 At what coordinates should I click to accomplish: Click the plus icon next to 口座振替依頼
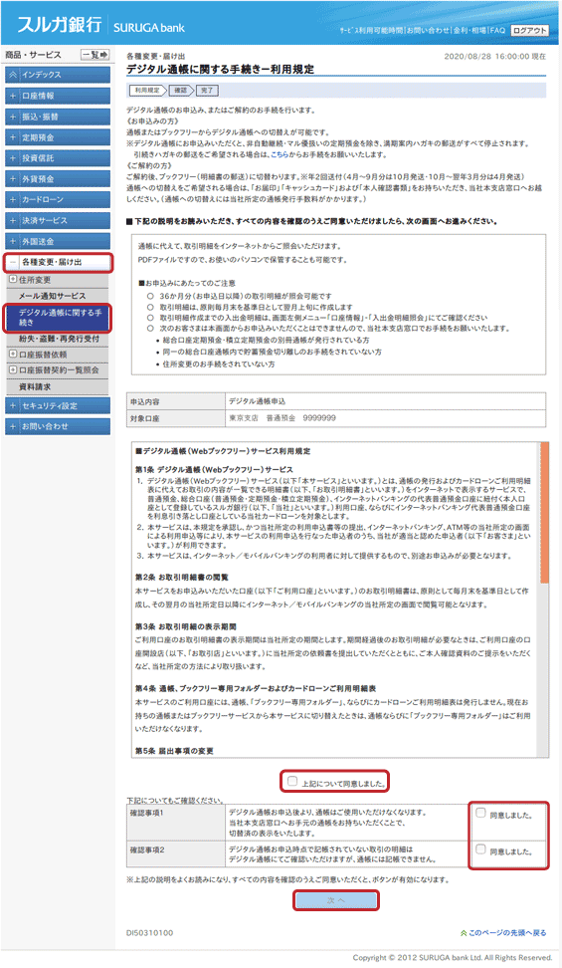13,355
